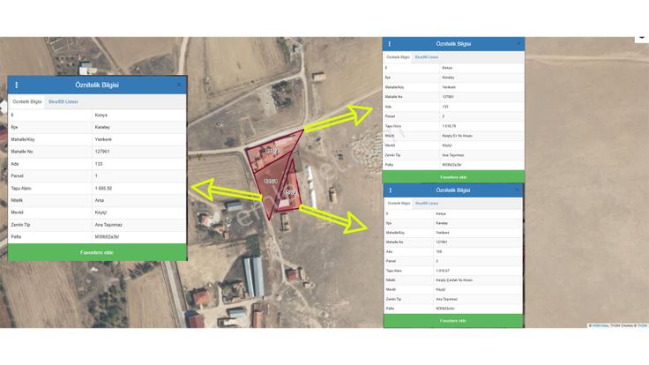Click the Tapu Alanı value 1.665,92
The height and width of the screenshot is (365, 649).
click(x=105, y=188)
